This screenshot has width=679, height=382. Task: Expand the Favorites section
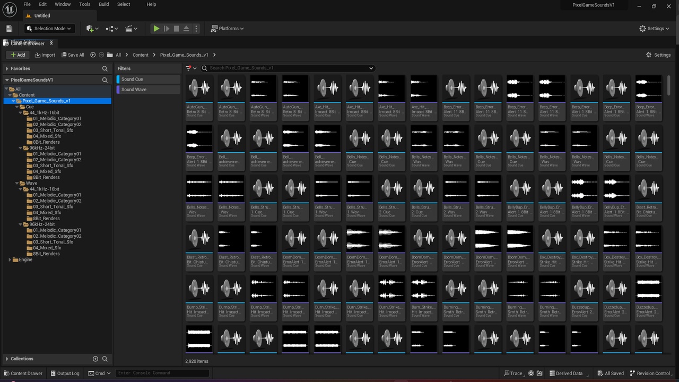tap(6, 68)
